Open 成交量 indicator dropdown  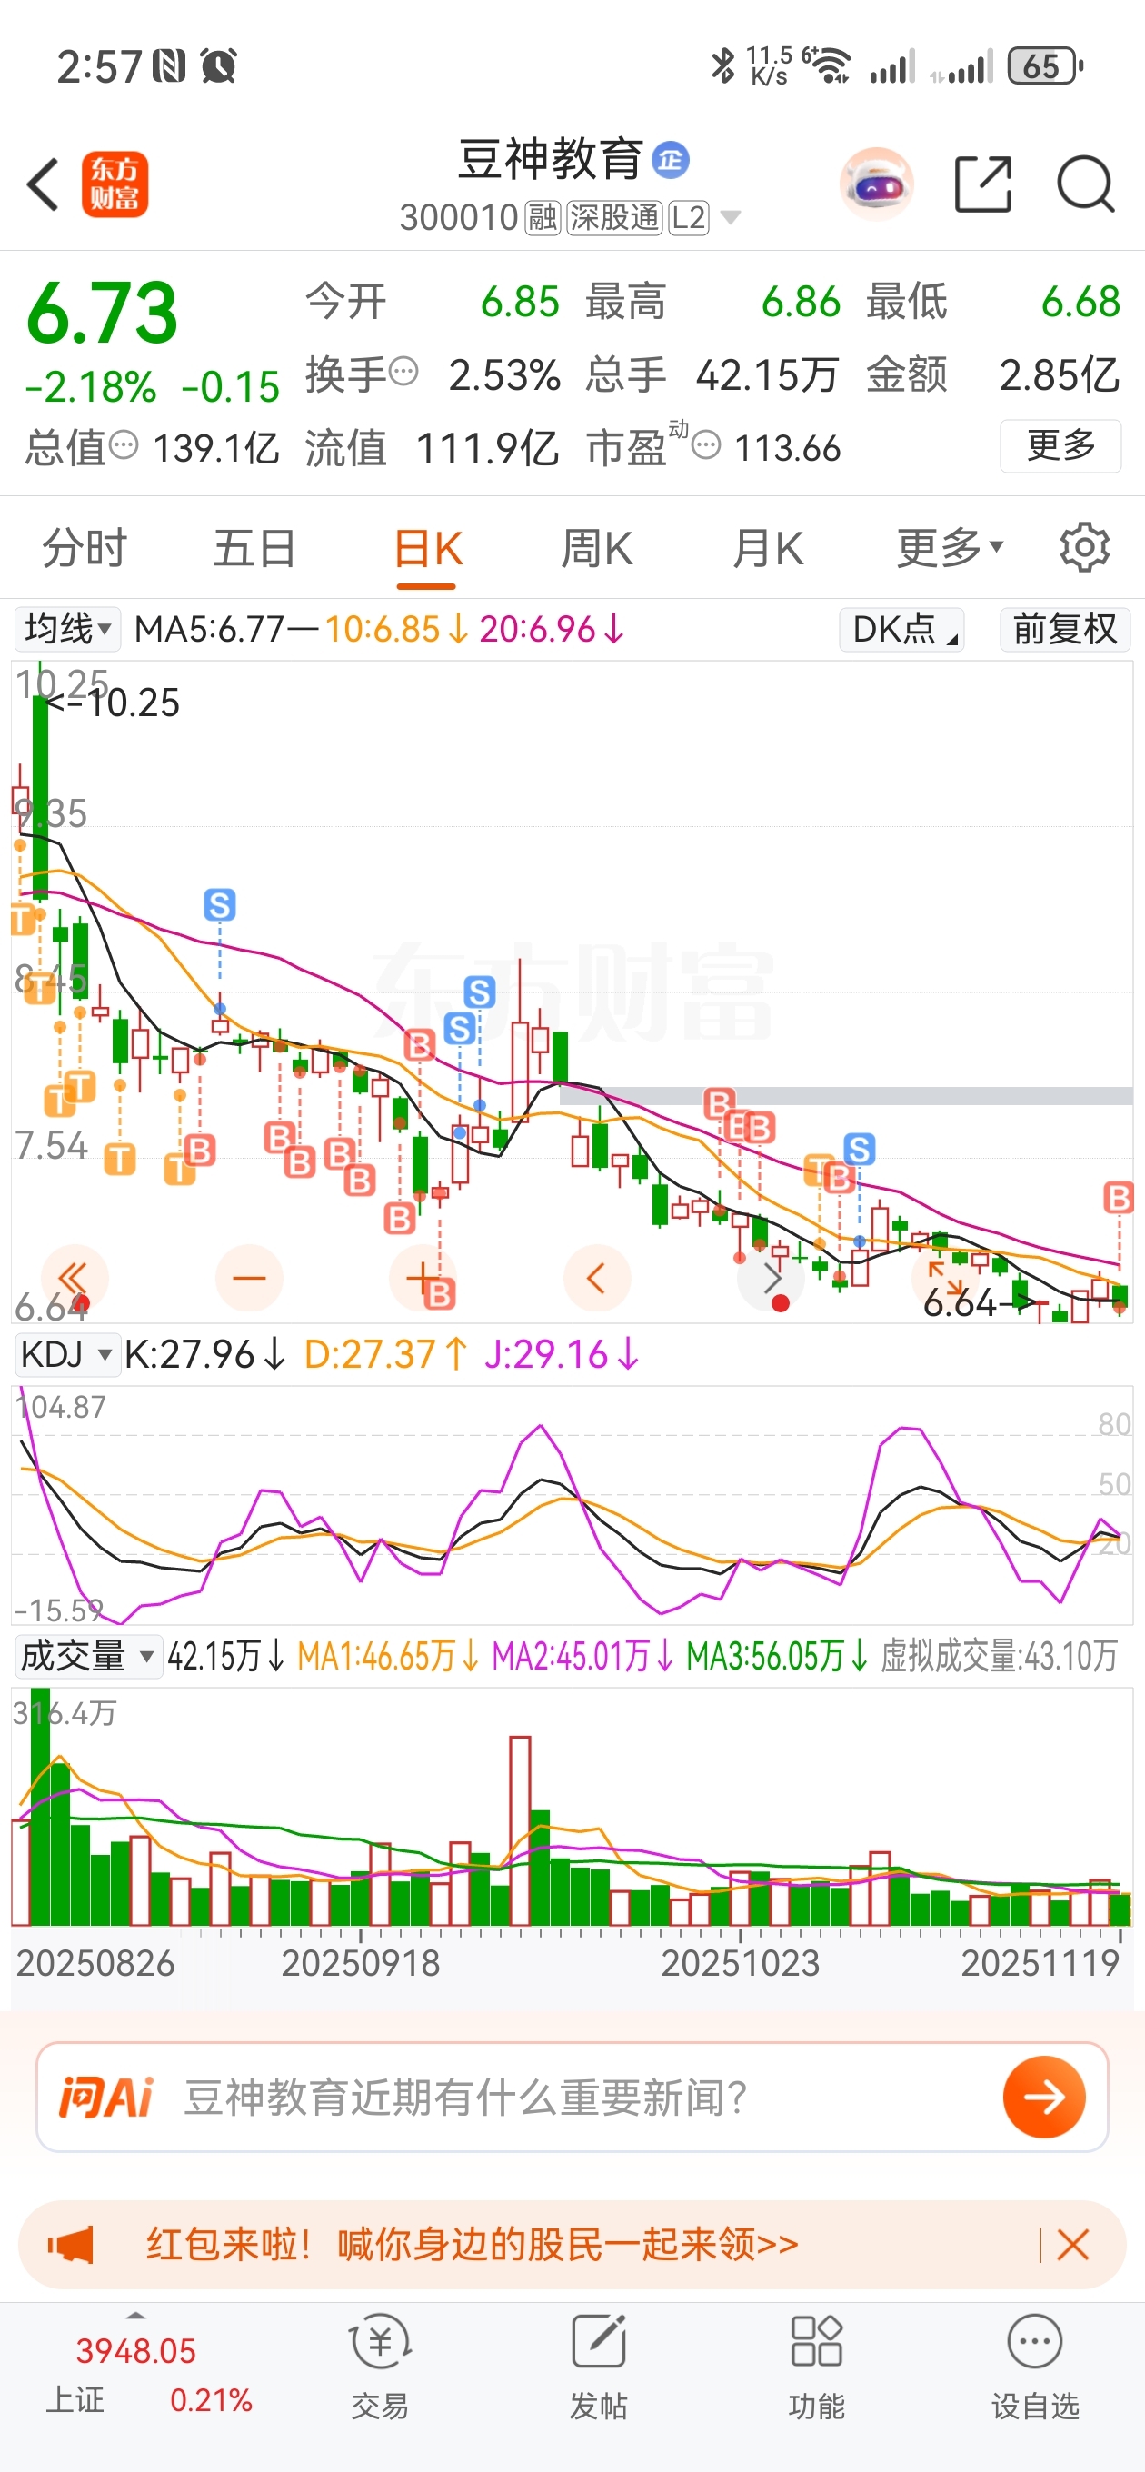pos(88,1655)
